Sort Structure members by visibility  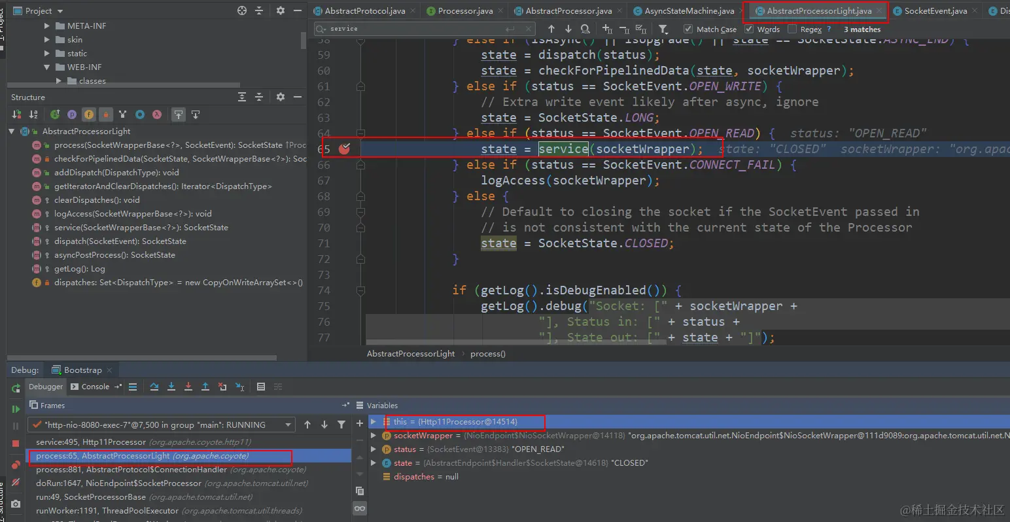[17, 114]
